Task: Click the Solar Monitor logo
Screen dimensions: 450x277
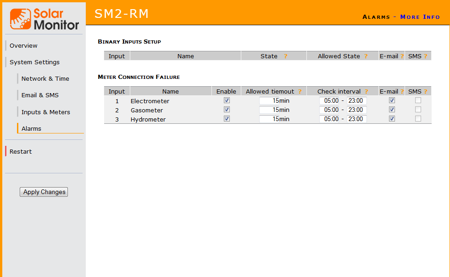Action: click(44, 19)
